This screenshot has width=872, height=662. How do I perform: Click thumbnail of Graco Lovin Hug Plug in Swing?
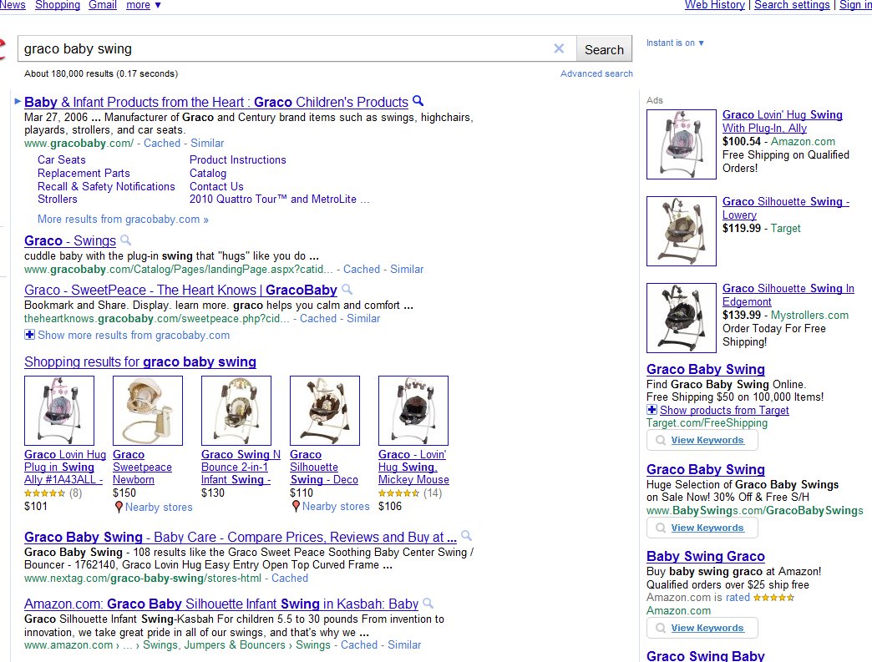coord(59,411)
